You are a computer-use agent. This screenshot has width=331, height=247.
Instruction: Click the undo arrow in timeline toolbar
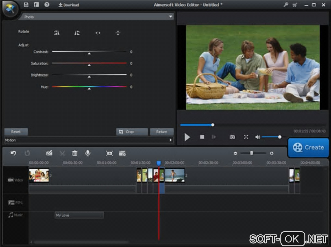coord(13,153)
